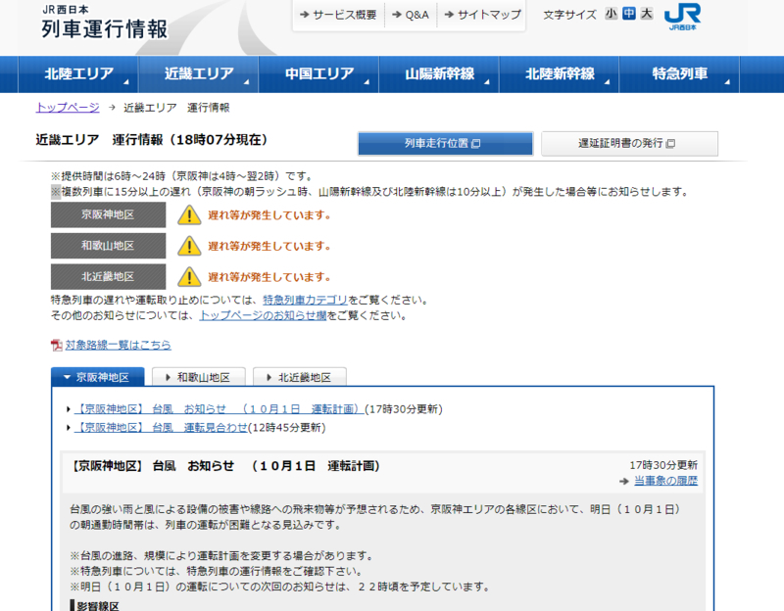784x611 pixels.
Task: Go to トップページ breadcrumb link
Action: (68, 108)
